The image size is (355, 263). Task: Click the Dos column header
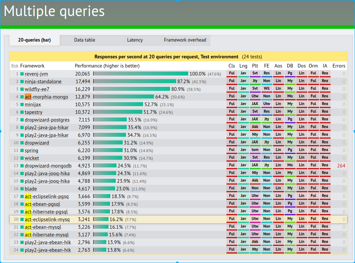click(301, 66)
